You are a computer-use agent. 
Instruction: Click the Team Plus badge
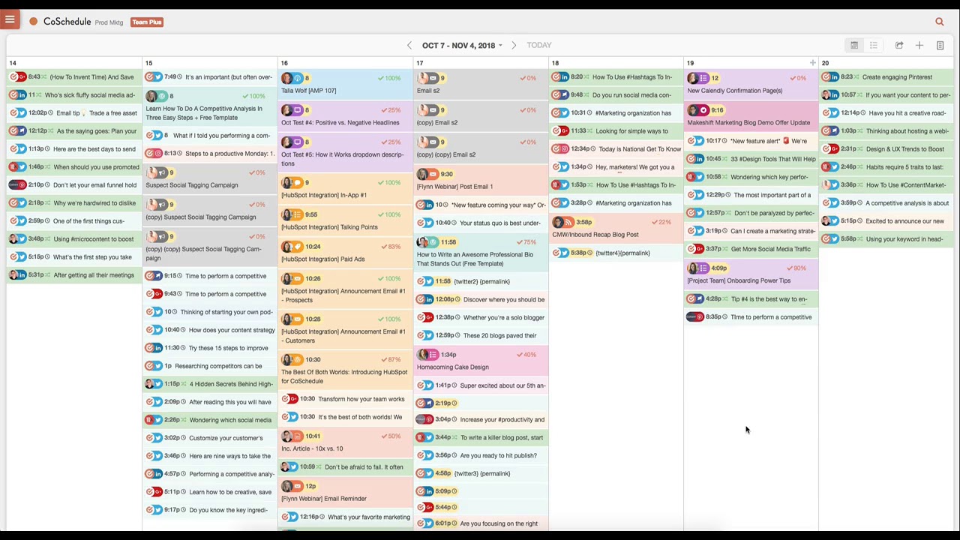(147, 22)
